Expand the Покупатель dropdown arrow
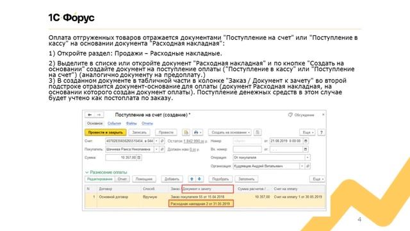 [156, 150]
